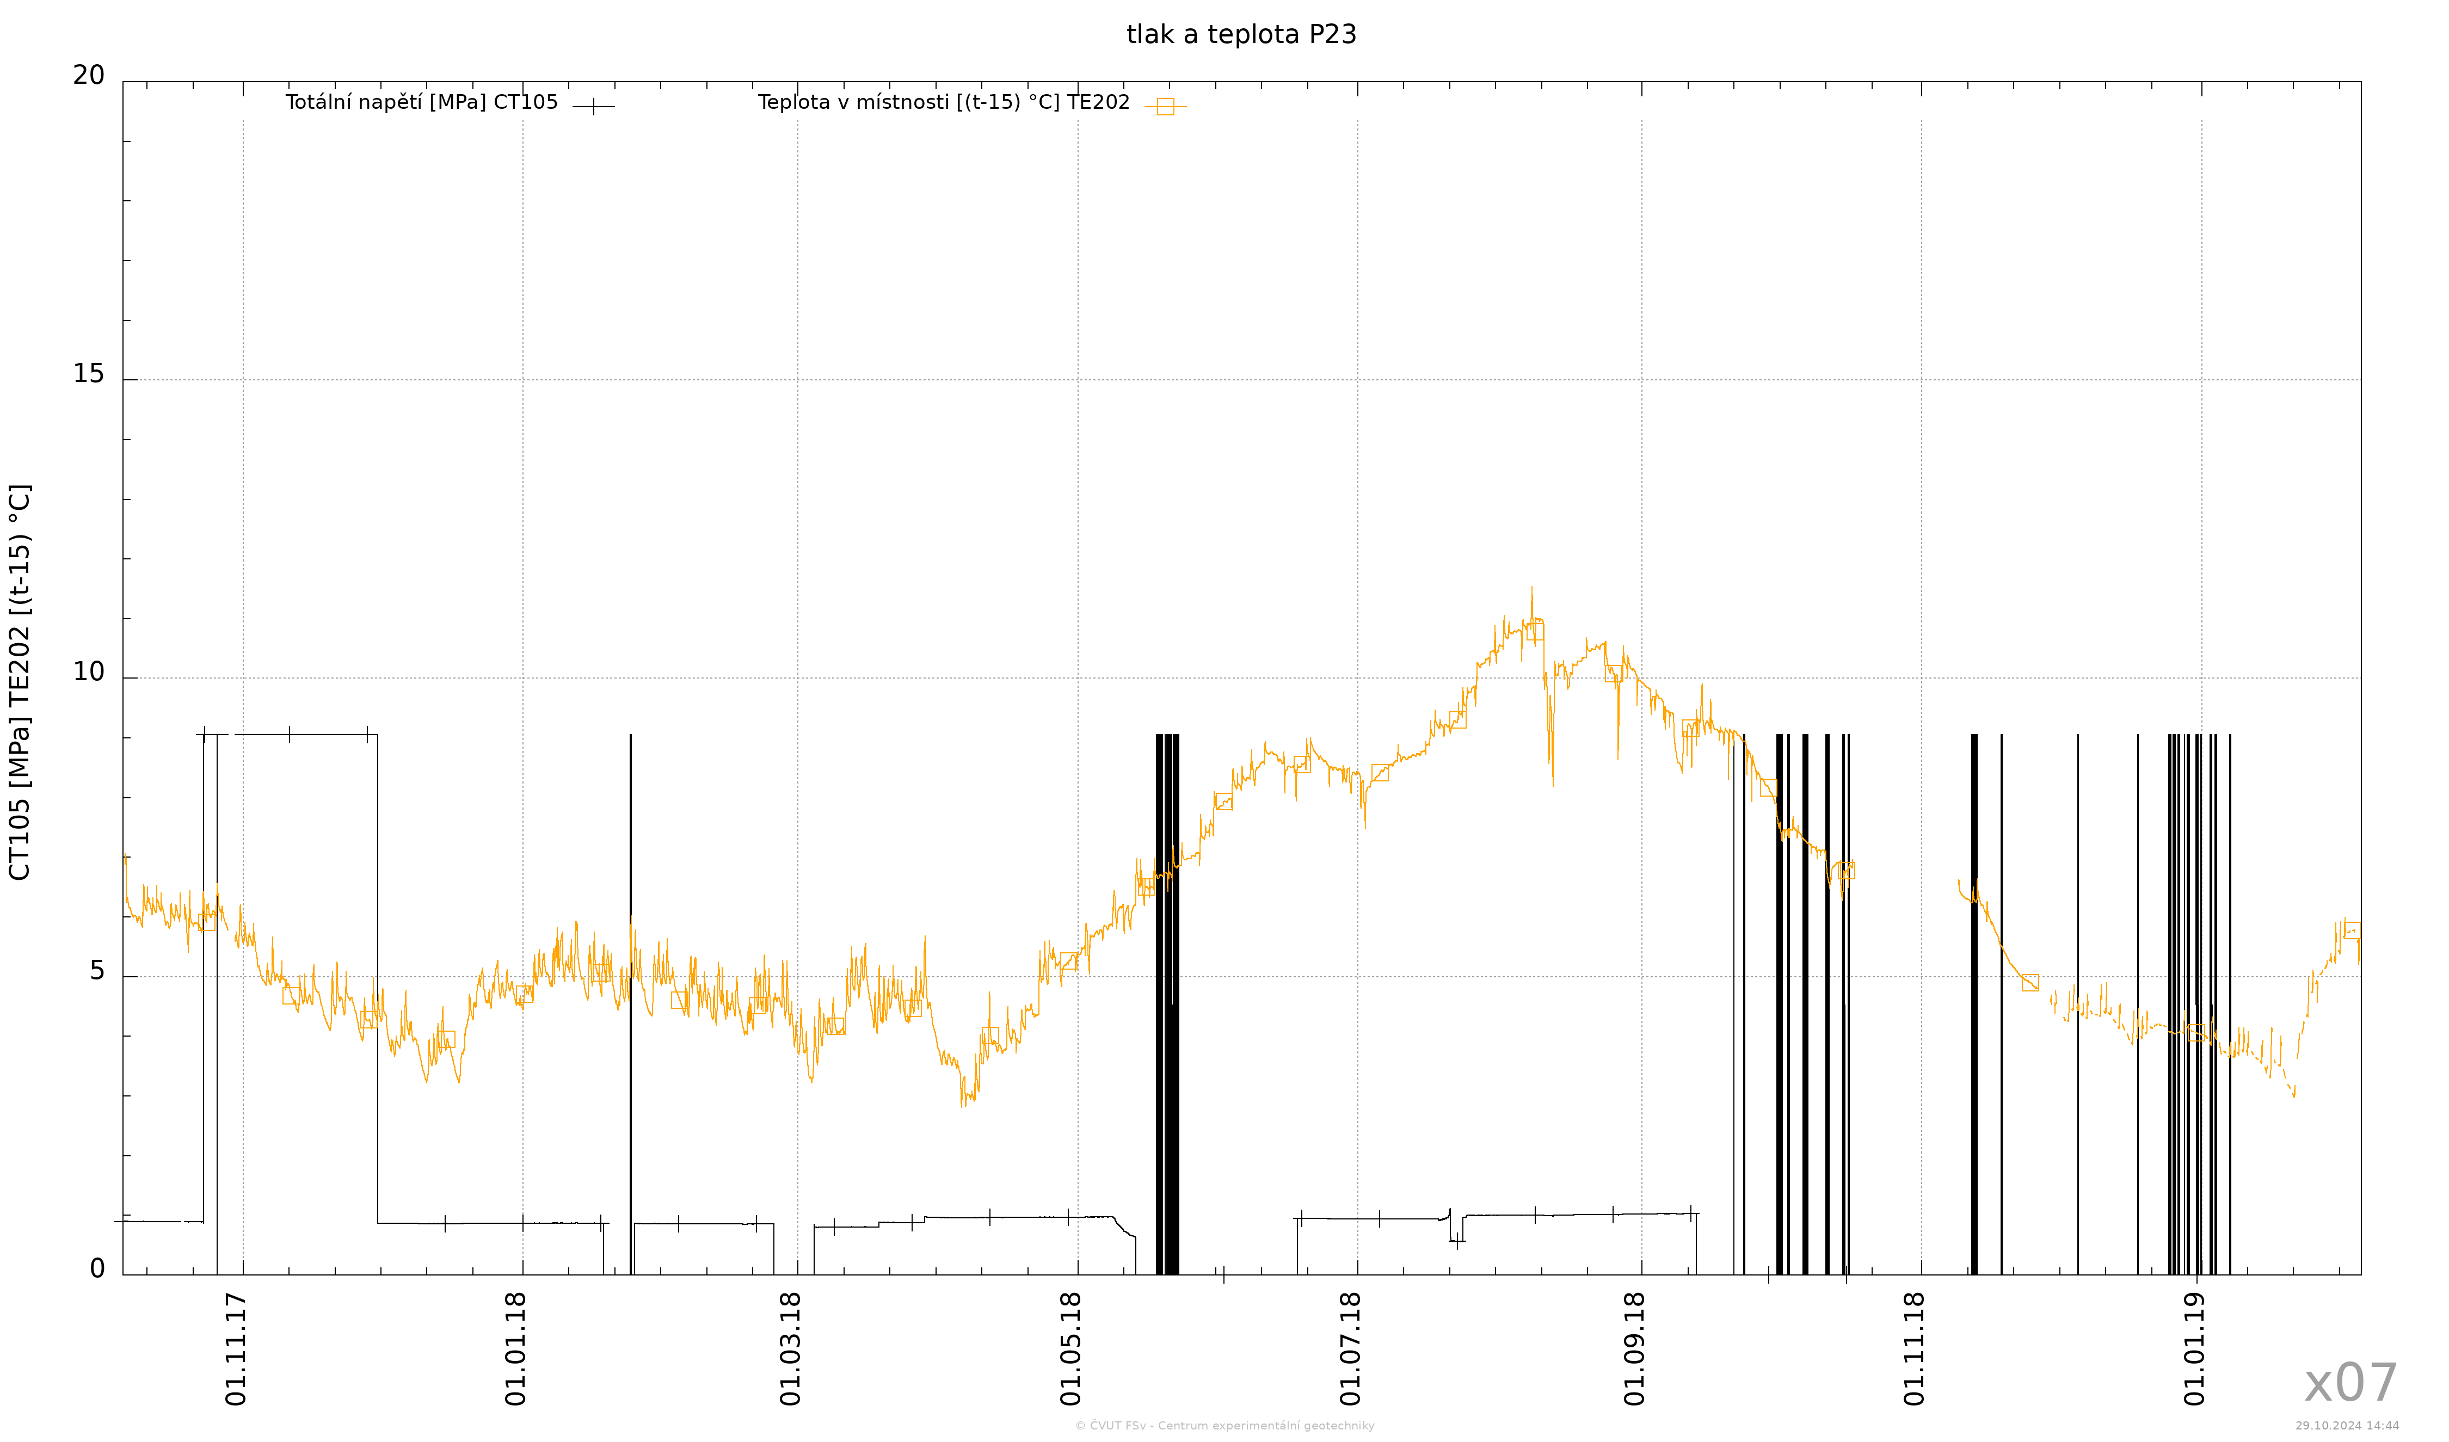Click legend label 'Totální napětí [MPa] CT105'
The width and height of the screenshot is (2449, 1442).
coord(422,102)
